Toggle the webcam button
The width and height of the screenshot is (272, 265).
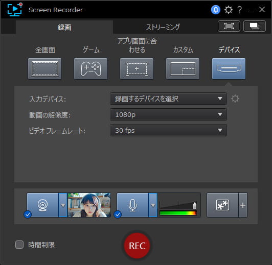pyautogui.click(x=42, y=205)
